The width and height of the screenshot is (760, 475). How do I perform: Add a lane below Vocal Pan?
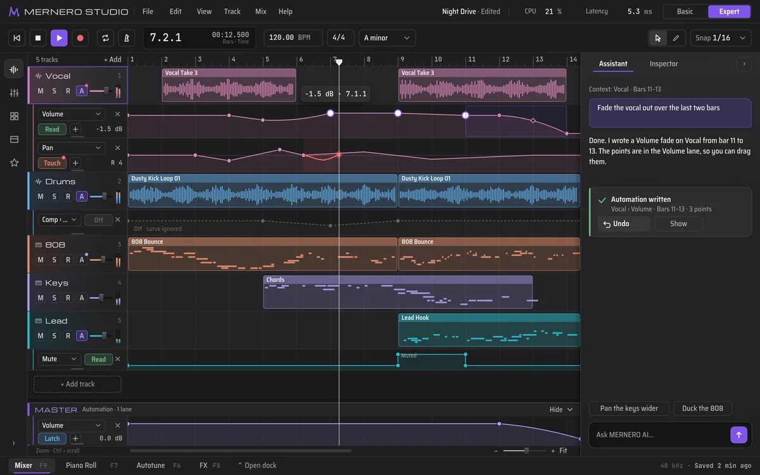(x=75, y=163)
